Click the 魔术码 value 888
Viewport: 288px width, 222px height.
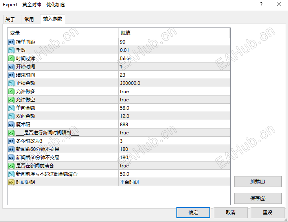(x=124, y=125)
